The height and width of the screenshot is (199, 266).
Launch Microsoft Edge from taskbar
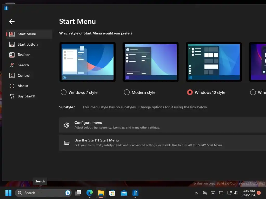point(90,193)
